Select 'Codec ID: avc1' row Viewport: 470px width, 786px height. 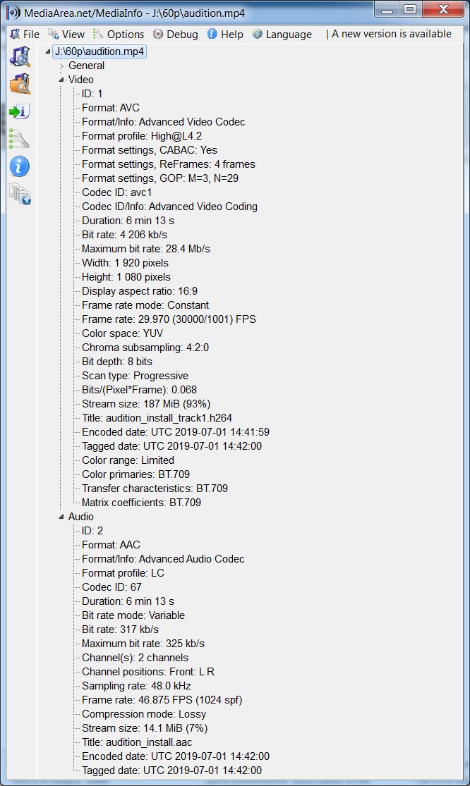tap(117, 192)
